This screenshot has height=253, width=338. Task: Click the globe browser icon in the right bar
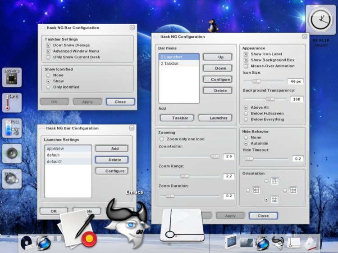coord(262,243)
